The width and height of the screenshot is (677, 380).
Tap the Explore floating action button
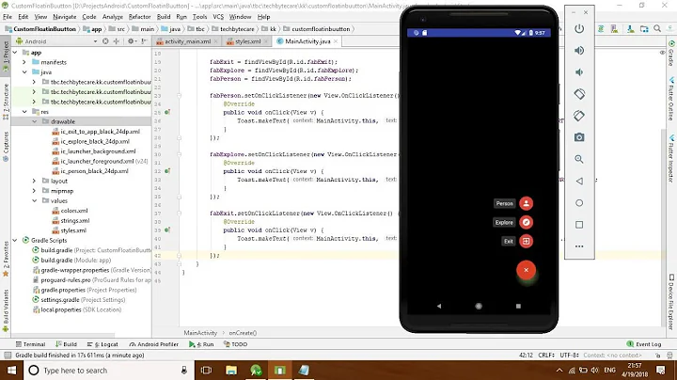click(x=526, y=222)
